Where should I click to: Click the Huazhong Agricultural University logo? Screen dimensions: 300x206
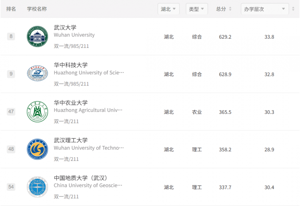[x=37, y=112]
